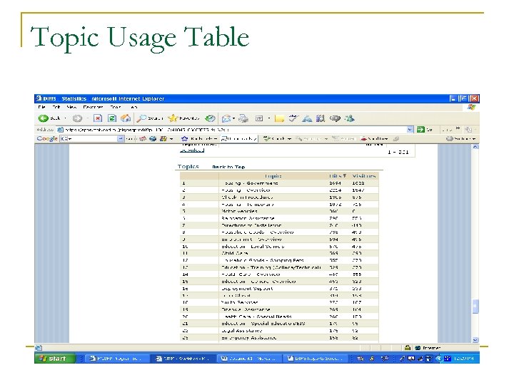514x385 pixels.
Task: Click the yellow folder toolbar icon
Action: (x=279, y=118)
